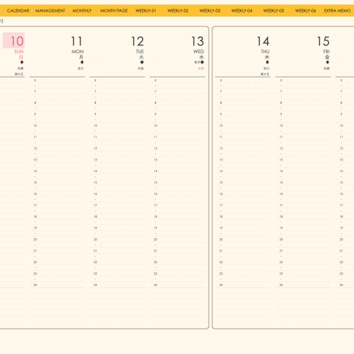Click hour 16 in Wednesday 13 column

pyautogui.click(x=155, y=194)
